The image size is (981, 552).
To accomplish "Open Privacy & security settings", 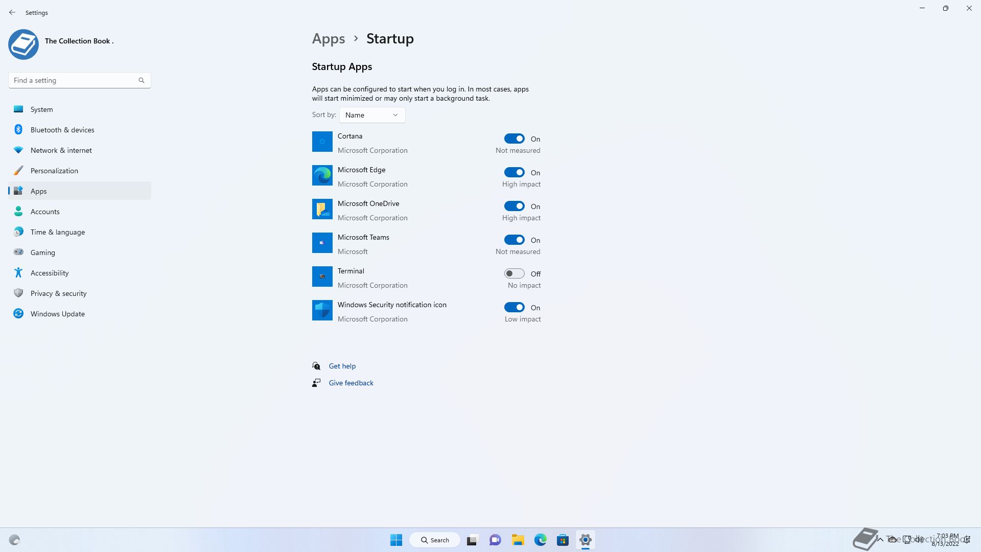I will [80, 293].
